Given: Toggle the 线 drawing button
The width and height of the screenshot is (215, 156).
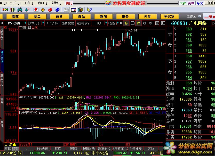Looking at the screenshot, I should point(145,23).
